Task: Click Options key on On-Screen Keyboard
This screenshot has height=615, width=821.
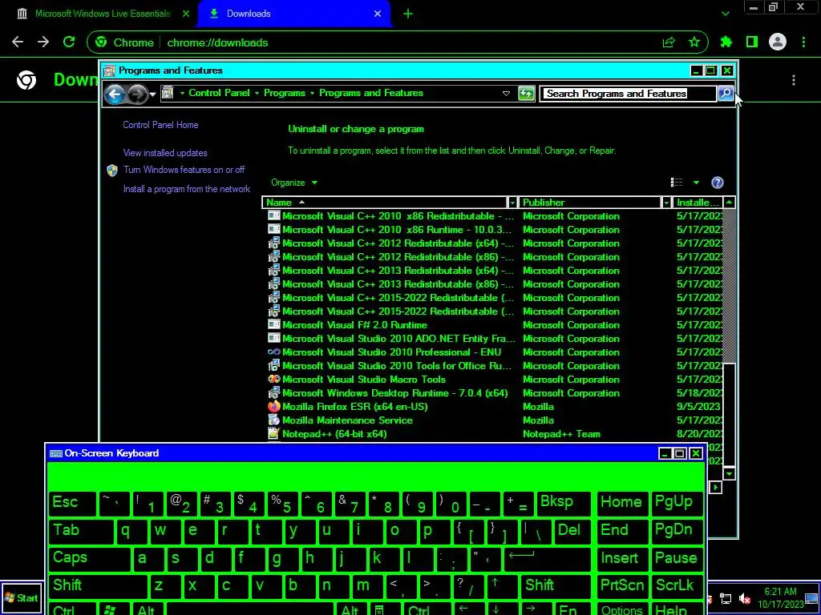Action: click(x=622, y=609)
